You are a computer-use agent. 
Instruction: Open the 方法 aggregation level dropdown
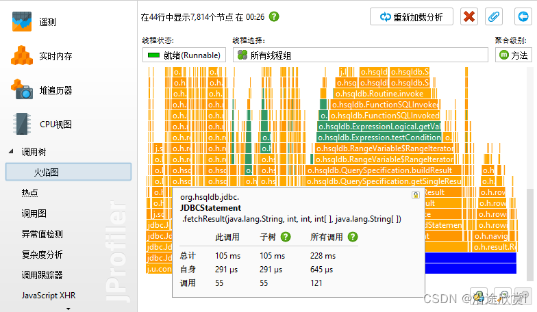(x=514, y=55)
